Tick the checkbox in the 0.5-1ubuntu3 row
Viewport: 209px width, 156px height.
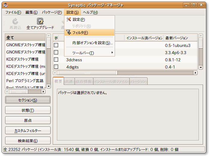pos(56,45)
